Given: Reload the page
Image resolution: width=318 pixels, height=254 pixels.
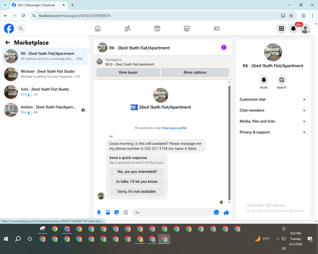Looking at the screenshot, I should (x=24, y=16).
